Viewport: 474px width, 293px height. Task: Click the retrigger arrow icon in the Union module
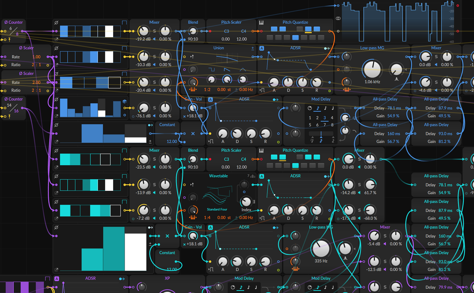(x=192, y=57)
